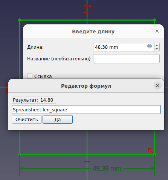Click into the Длина value field
Screen dimensions: 168x180
[x=124, y=47]
